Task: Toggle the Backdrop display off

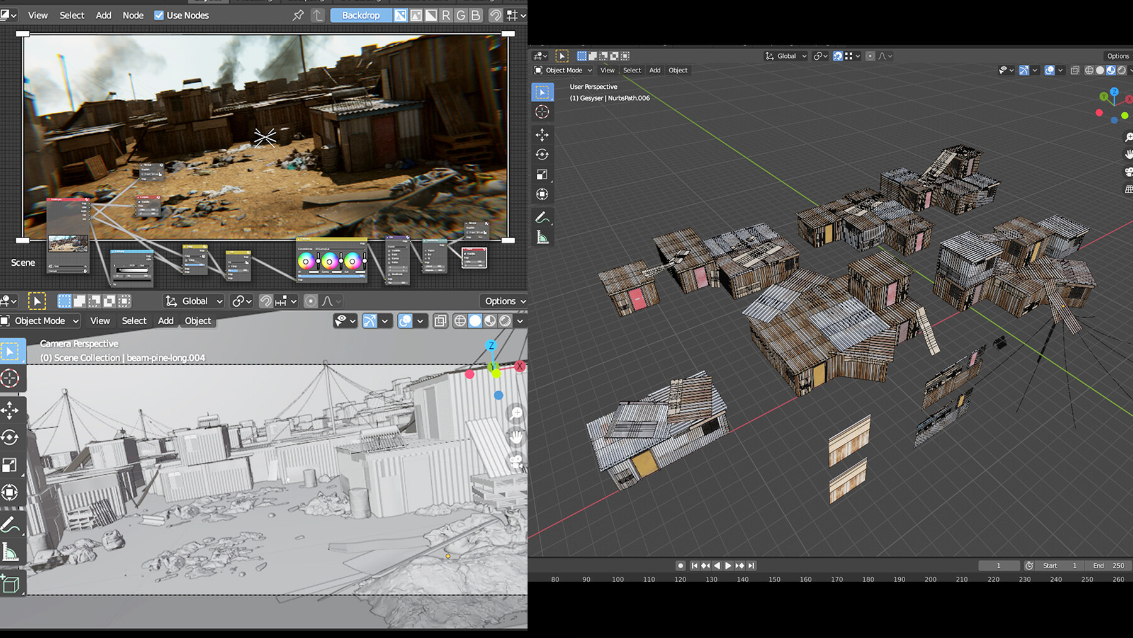Action: 361,15
